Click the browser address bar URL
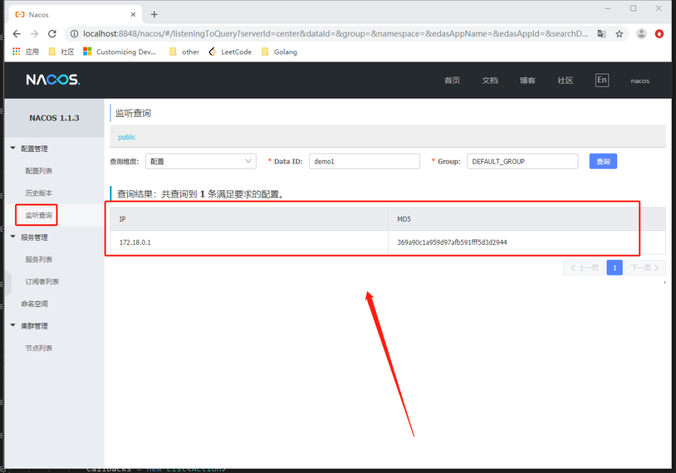 tap(335, 34)
